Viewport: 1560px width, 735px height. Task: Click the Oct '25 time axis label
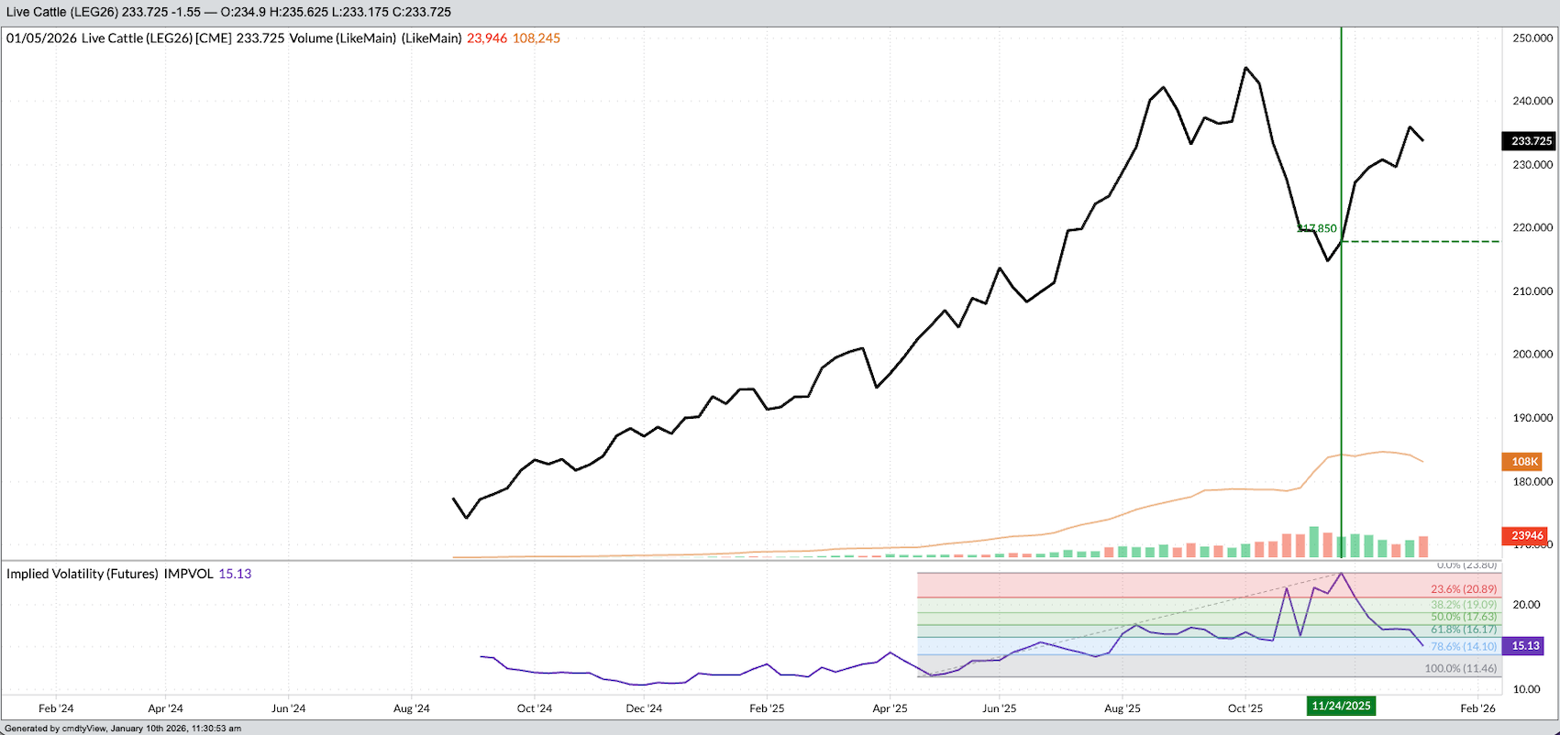tap(1245, 708)
